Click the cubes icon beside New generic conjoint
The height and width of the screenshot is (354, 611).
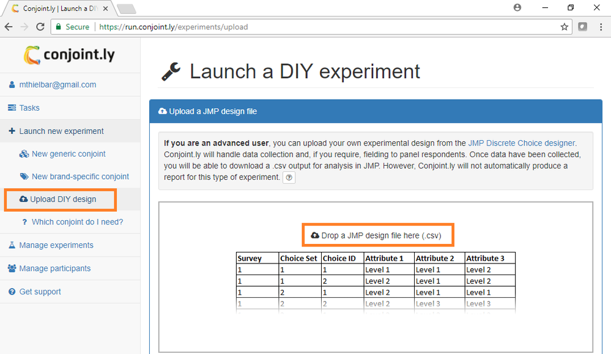[x=24, y=154]
